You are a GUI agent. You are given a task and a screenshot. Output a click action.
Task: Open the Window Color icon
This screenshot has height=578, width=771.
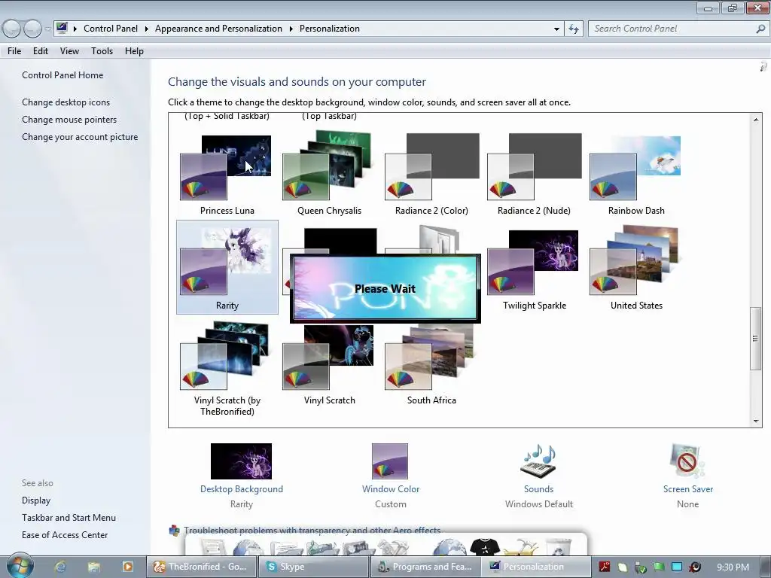(390, 461)
